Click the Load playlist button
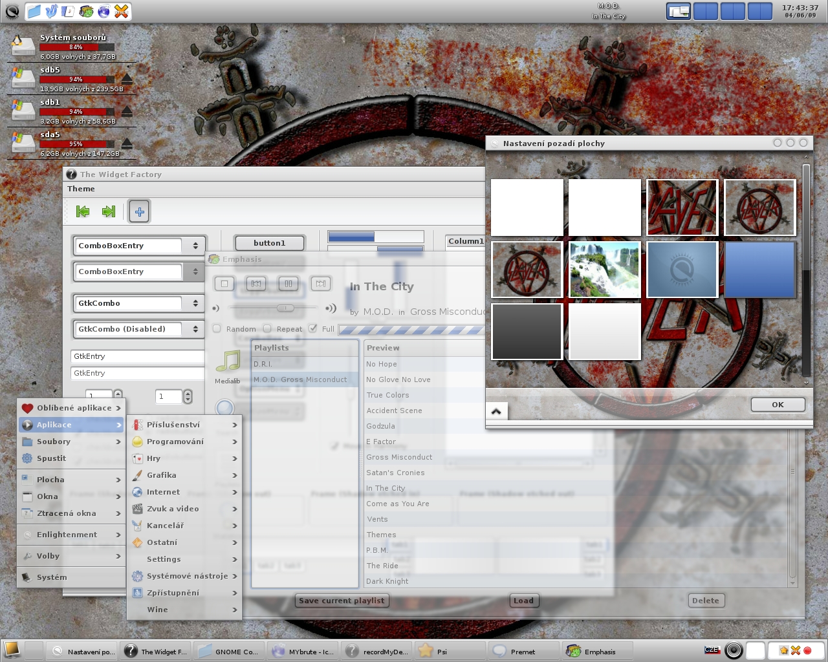Screen dimensions: 828x662 (x=523, y=601)
